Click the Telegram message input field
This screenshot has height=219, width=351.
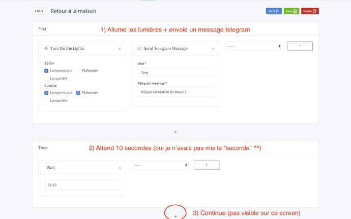175,92
